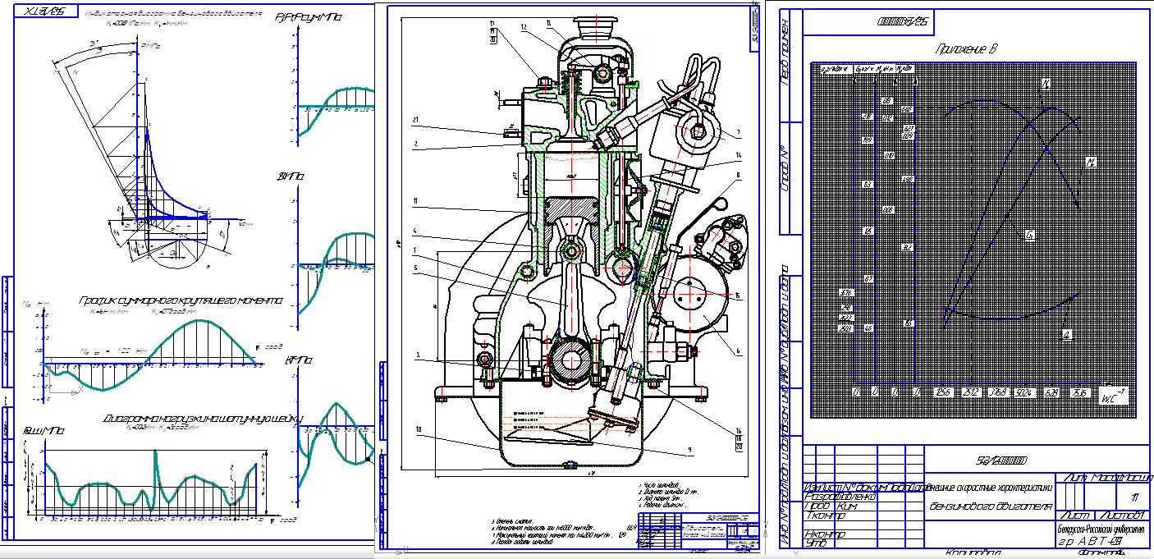Click the 'Копировал' label under the right sheet
1154x559 pixels.
(x=972, y=554)
